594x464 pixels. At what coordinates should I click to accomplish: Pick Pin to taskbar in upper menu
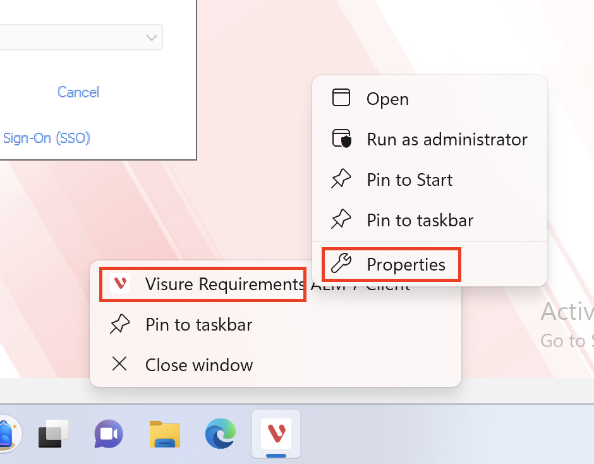(x=430, y=220)
